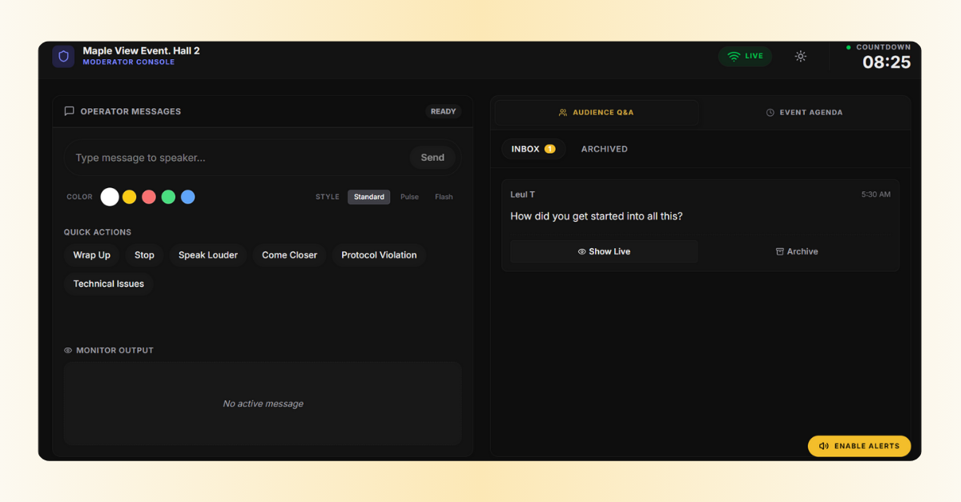Enable alerts with the speaker button

(858, 446)
